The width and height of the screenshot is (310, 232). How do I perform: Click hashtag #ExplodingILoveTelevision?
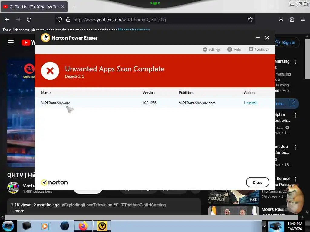87,205
